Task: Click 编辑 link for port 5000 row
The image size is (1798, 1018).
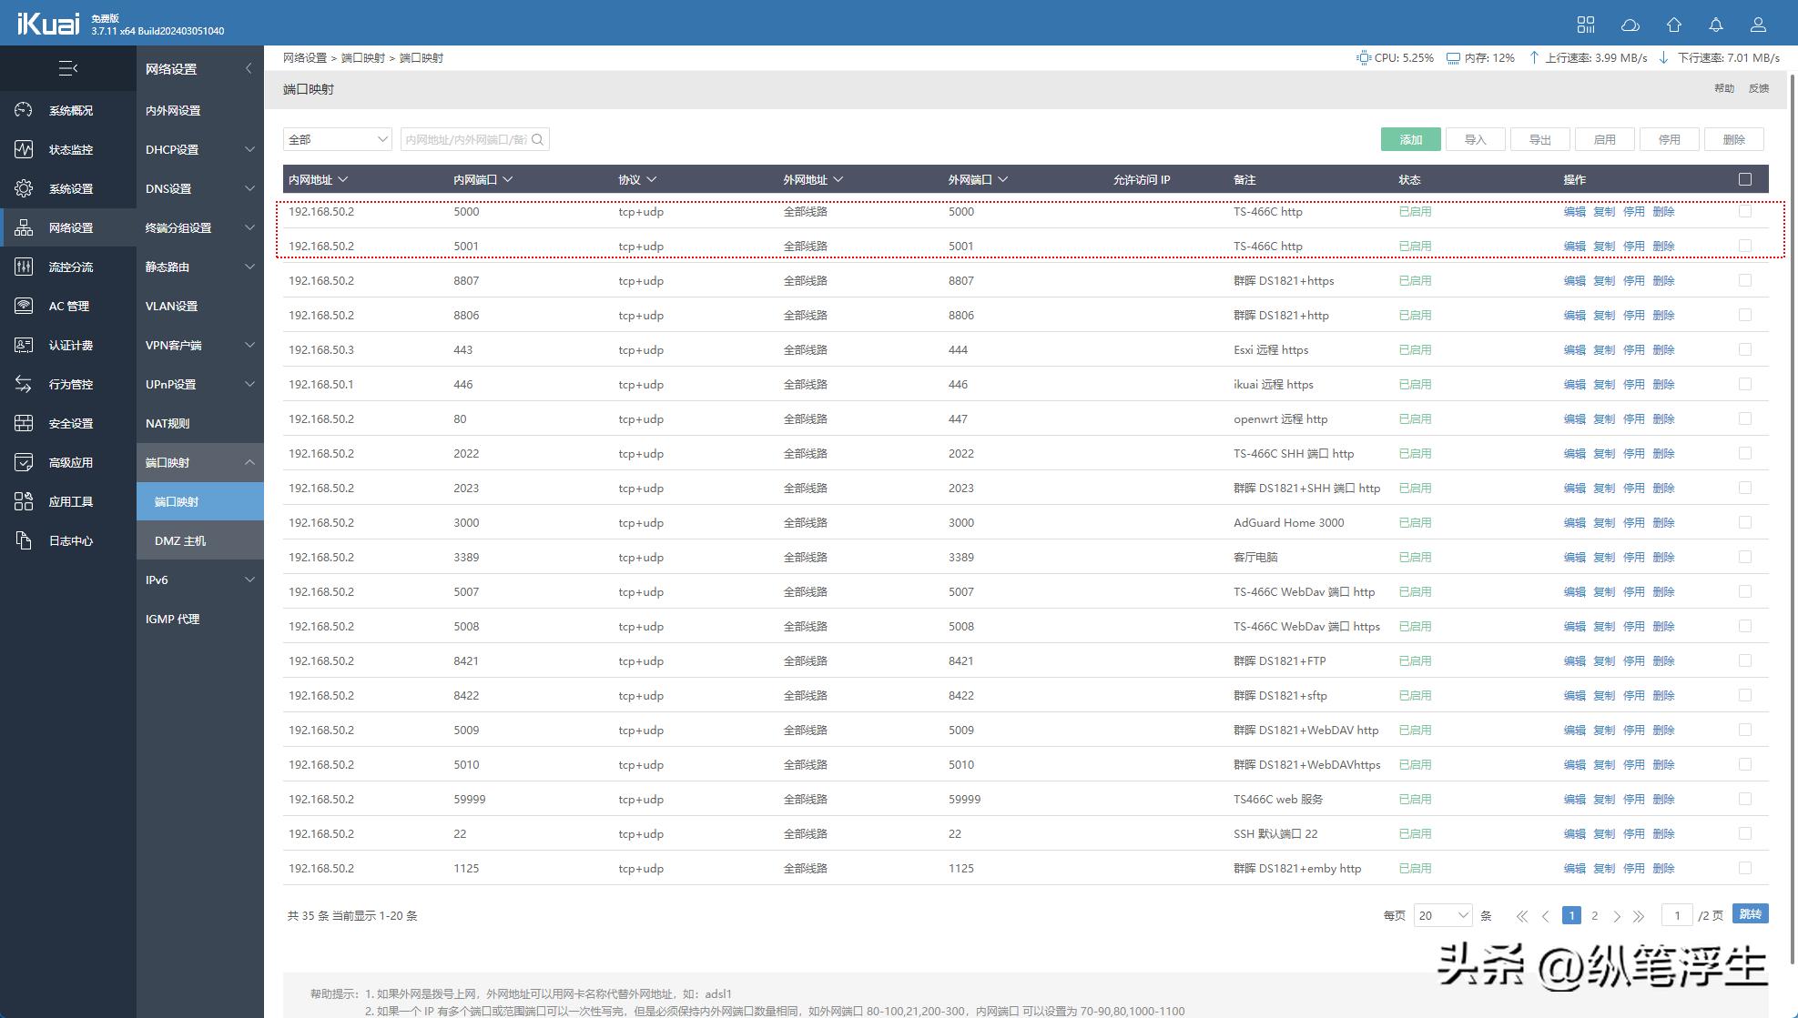Action: (x=1574, y=211)
